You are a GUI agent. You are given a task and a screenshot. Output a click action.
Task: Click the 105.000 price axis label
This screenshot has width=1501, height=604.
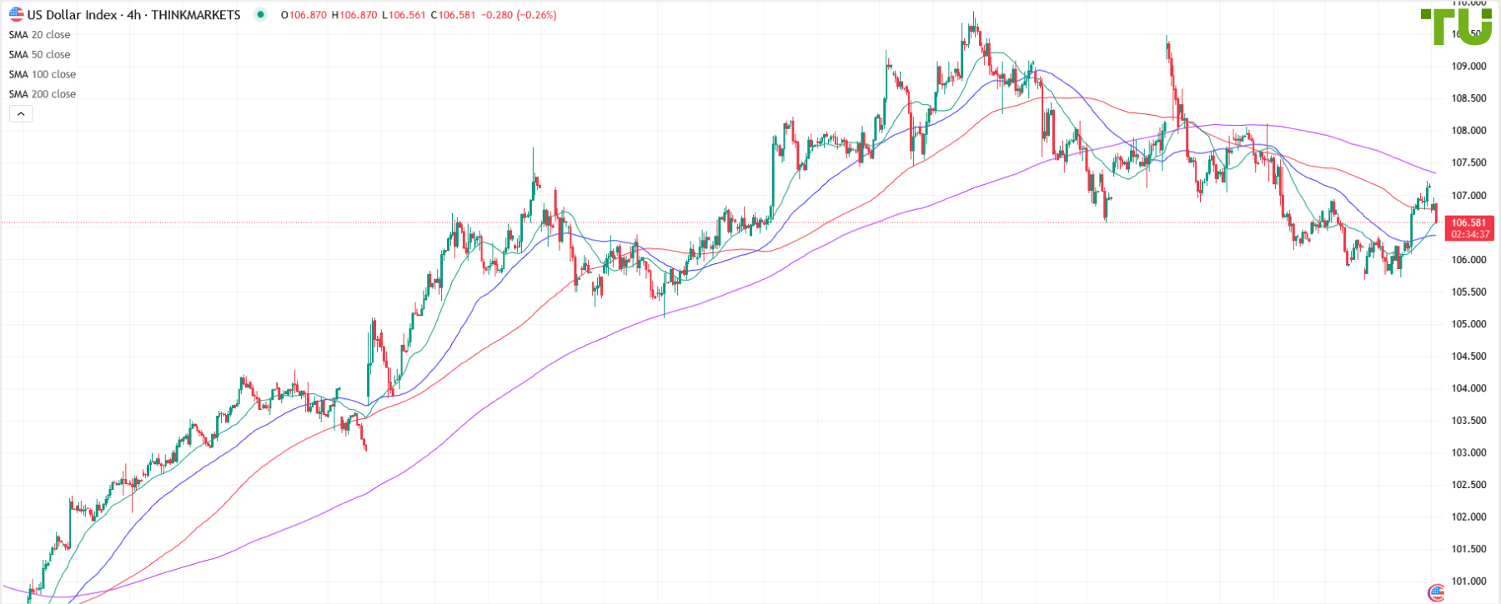1468,324
